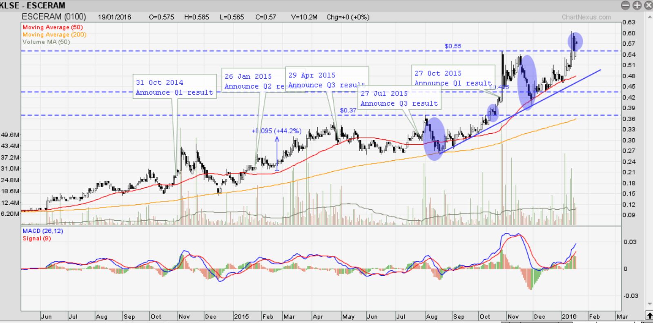Click the 6.20M volume axis label
This screenshot has width=653, height=323.
(10, 214)
